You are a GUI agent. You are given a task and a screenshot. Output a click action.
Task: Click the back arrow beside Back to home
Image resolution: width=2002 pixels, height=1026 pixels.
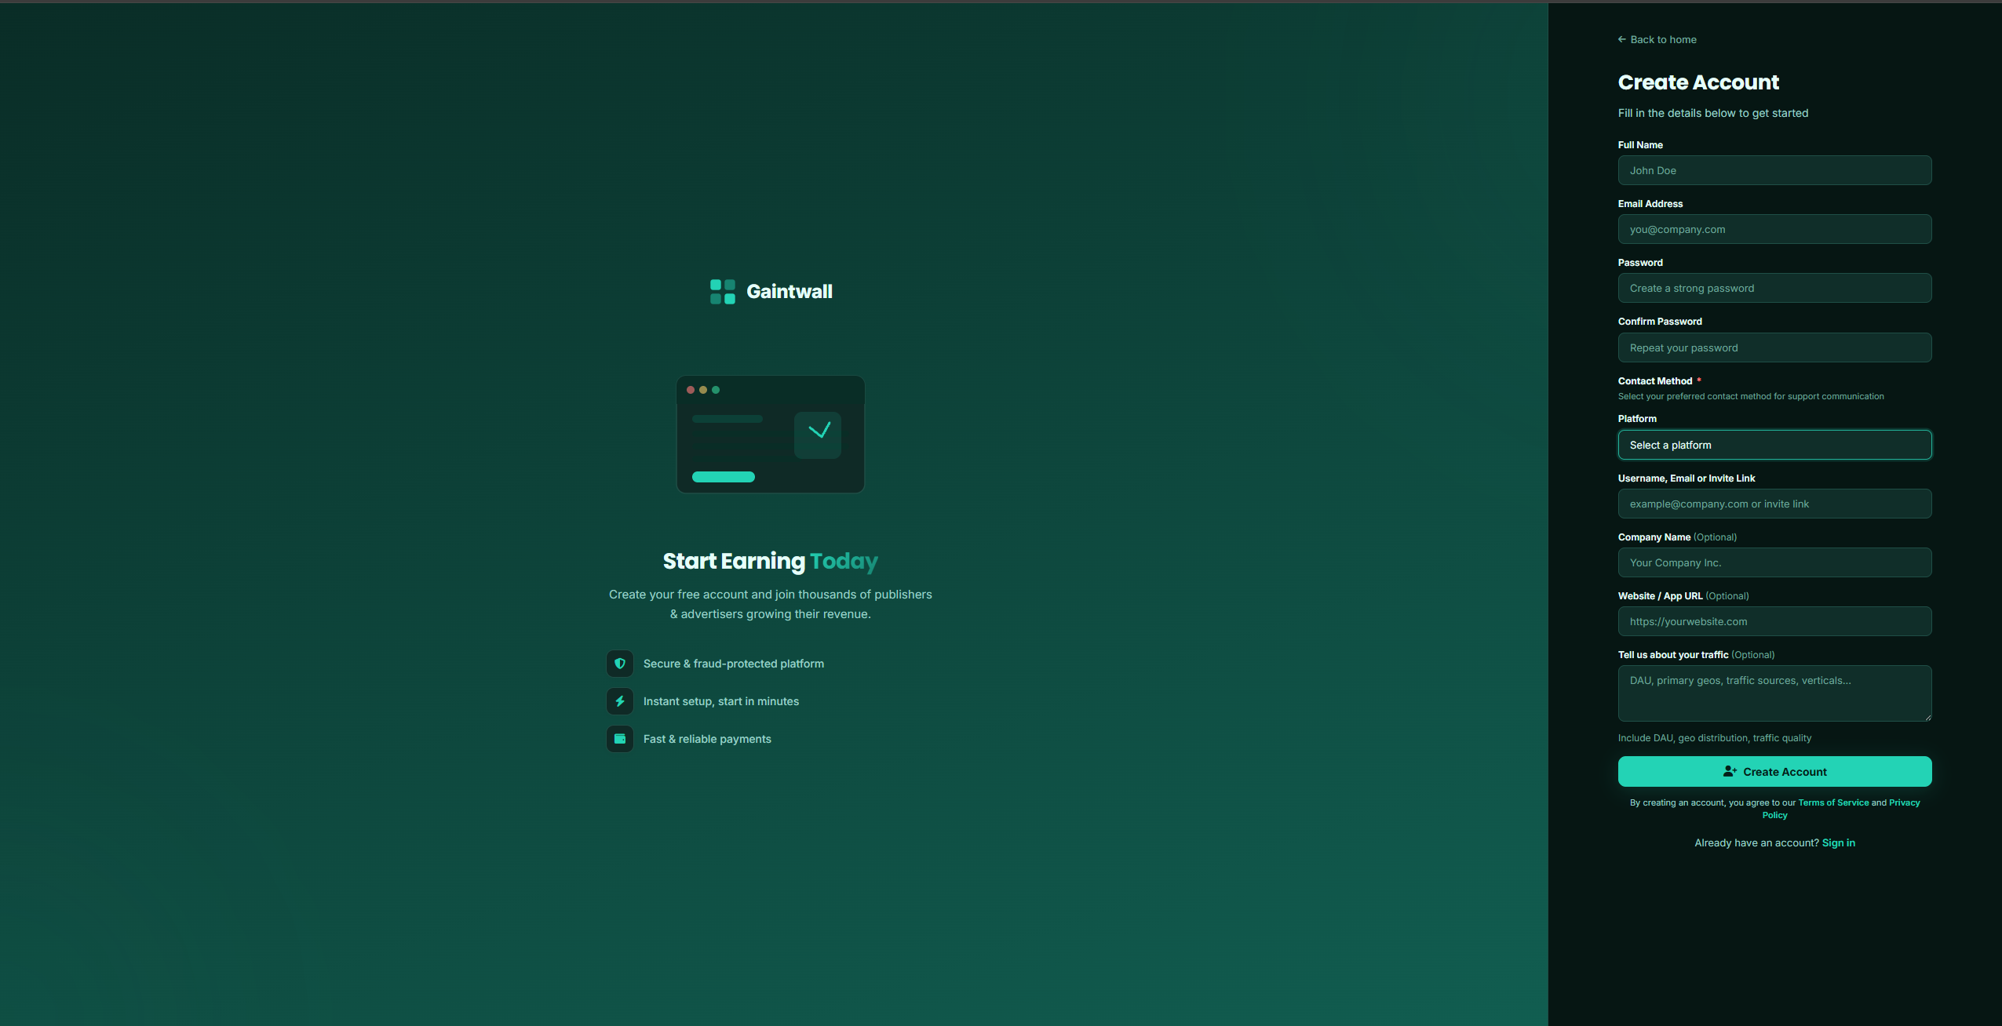(1622, 38)
